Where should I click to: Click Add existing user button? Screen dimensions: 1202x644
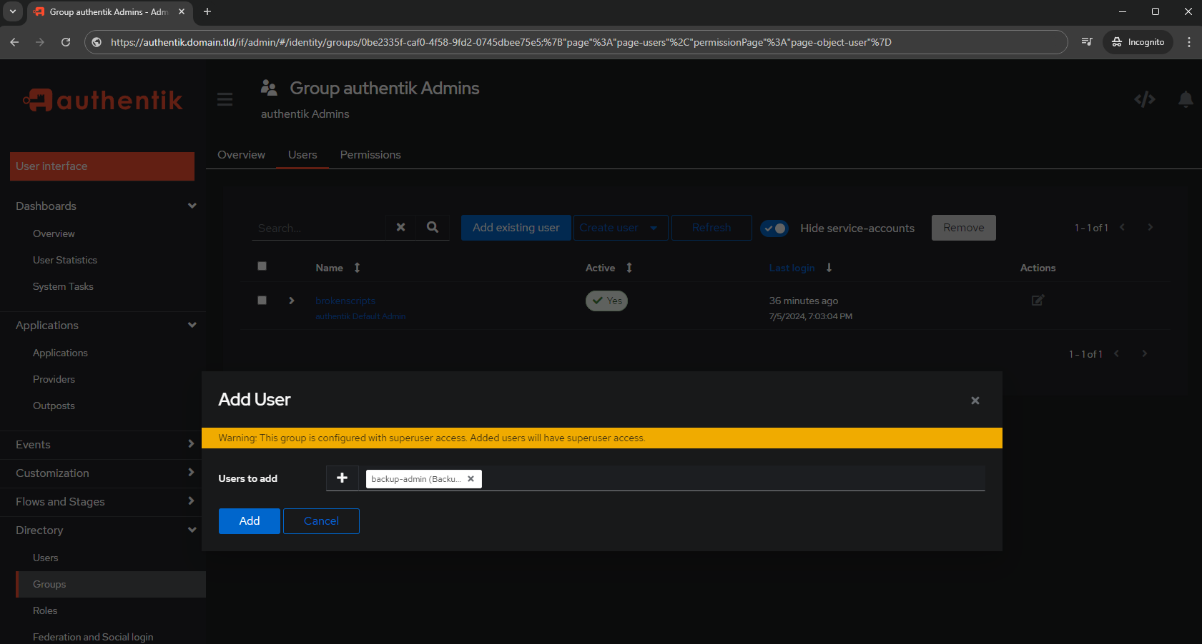click(x=516, y=228)
